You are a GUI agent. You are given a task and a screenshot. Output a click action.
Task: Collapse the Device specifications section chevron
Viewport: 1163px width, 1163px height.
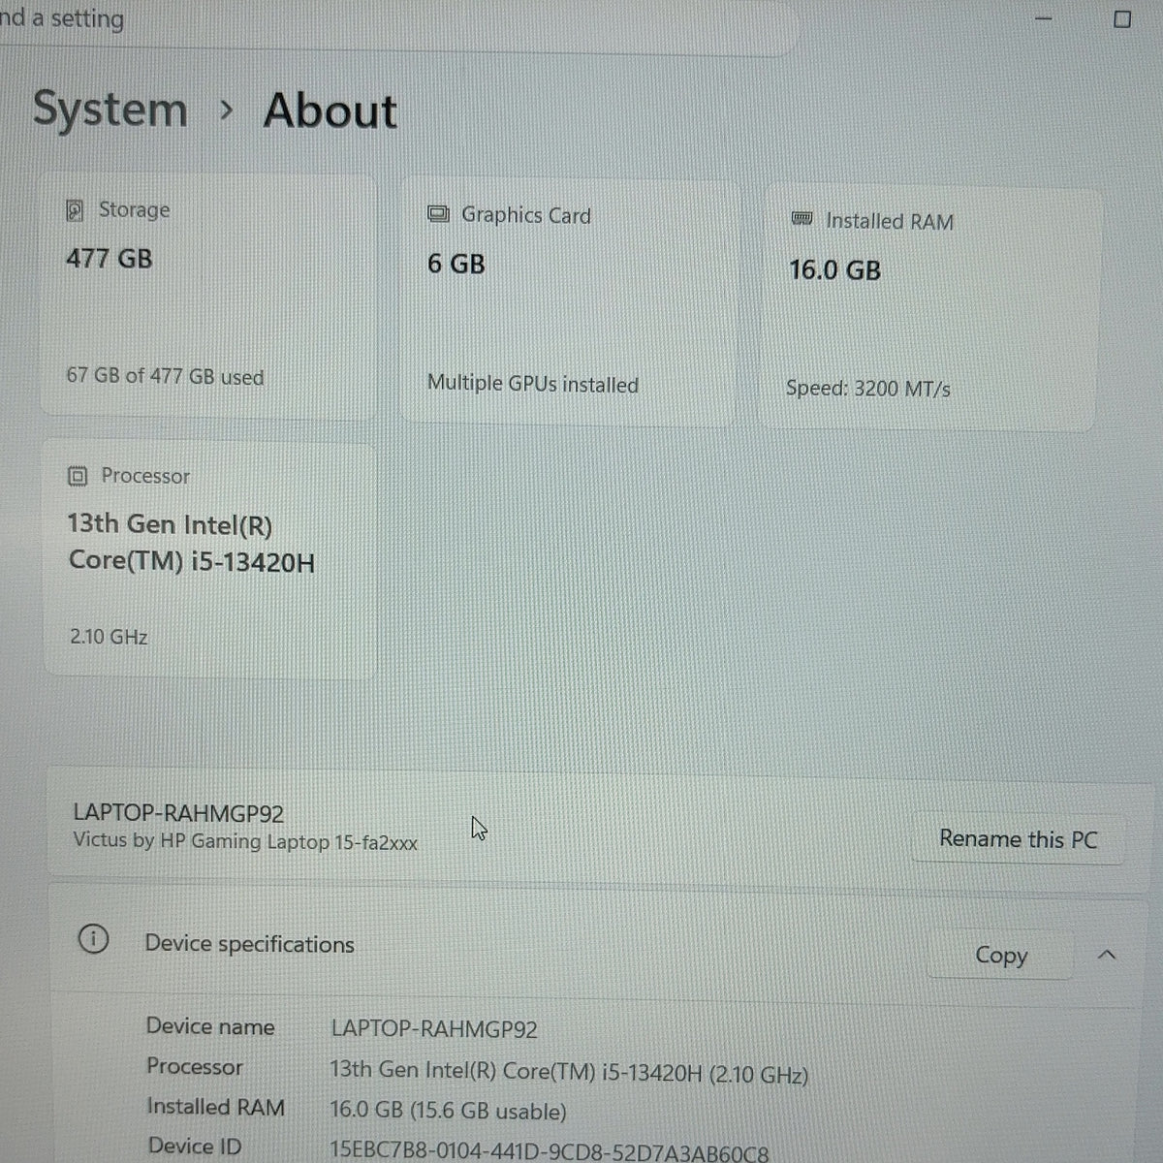(x=1107, y=956)
